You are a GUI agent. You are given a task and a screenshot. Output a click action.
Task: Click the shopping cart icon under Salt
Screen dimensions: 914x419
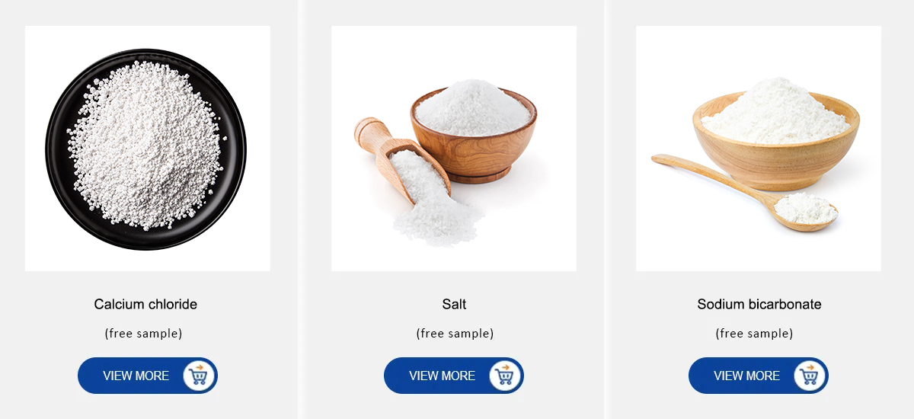click(505, 376)
